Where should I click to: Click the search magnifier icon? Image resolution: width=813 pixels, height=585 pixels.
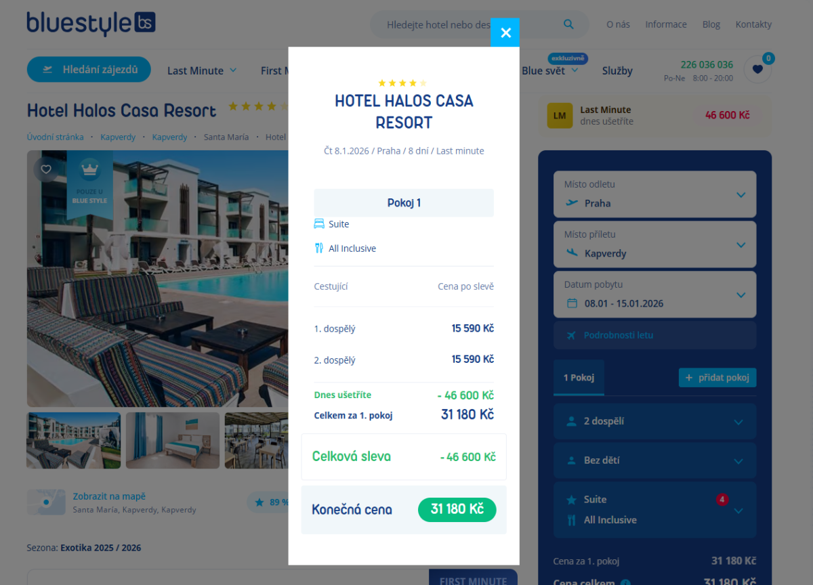point(568,24)
